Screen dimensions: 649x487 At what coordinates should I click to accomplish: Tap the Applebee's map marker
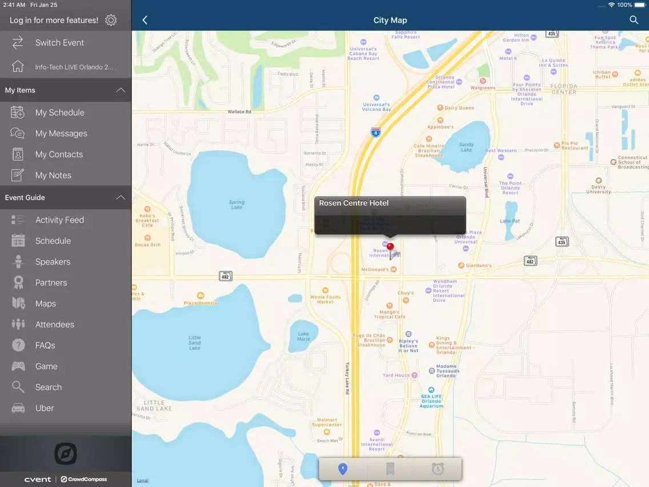pyautogui.click(x=440, y=120)
